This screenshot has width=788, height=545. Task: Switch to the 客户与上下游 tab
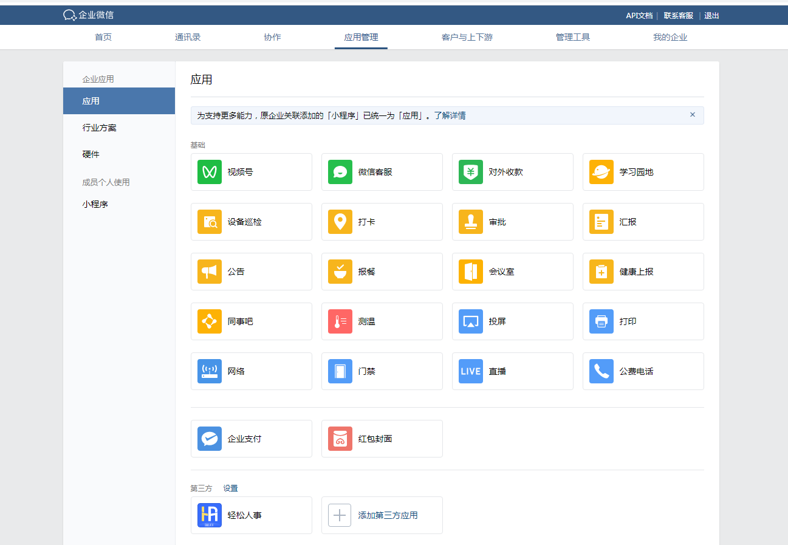pos(467,37)
